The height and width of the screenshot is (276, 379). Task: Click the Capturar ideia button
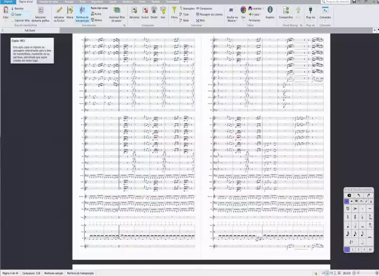click(21, 20)
